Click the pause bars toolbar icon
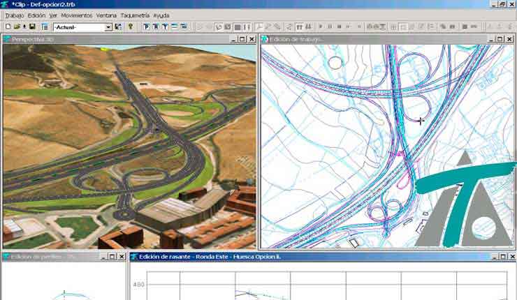 tap(330, 27)
